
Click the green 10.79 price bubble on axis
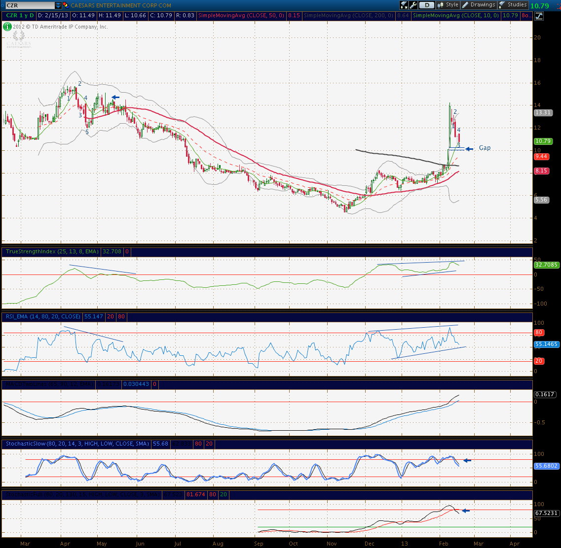click(x=543, y=141)
